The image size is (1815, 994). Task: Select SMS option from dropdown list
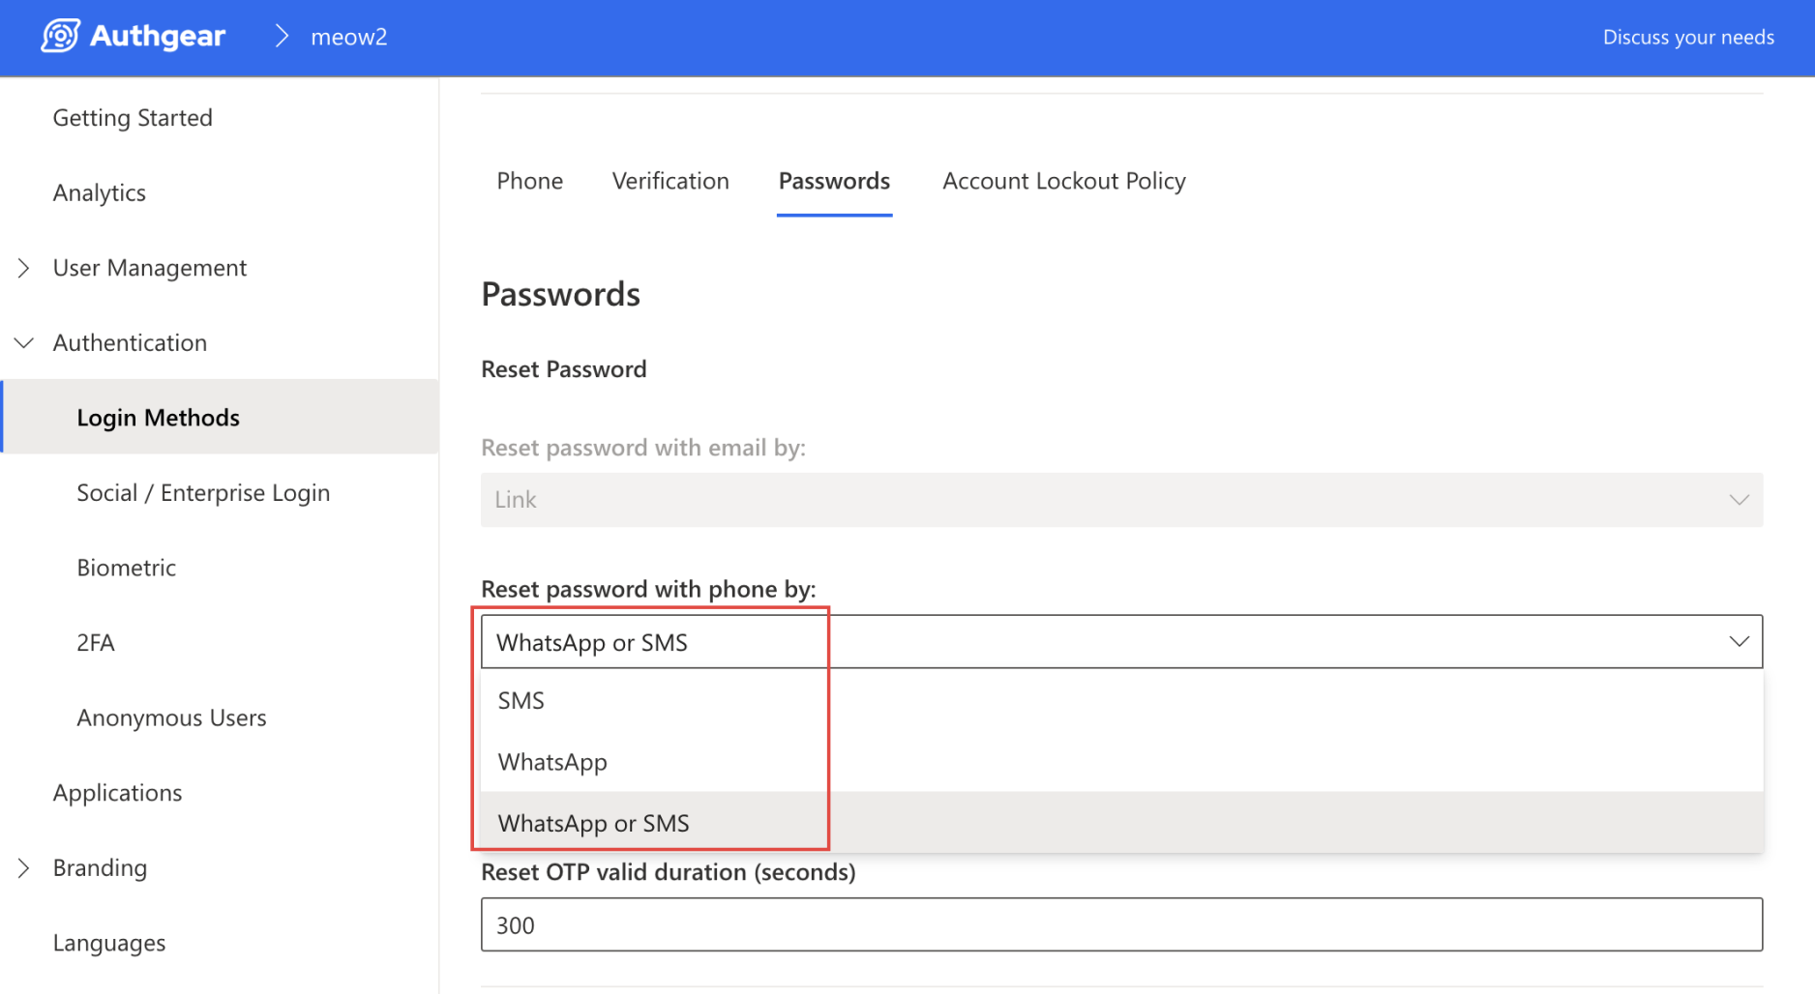tap(521, 701)
